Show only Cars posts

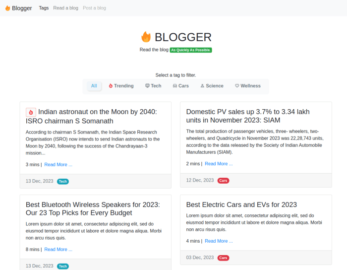click(181, 86)
